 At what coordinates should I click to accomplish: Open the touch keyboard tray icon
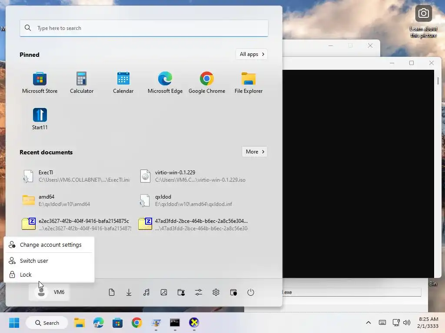click(382, 323)
